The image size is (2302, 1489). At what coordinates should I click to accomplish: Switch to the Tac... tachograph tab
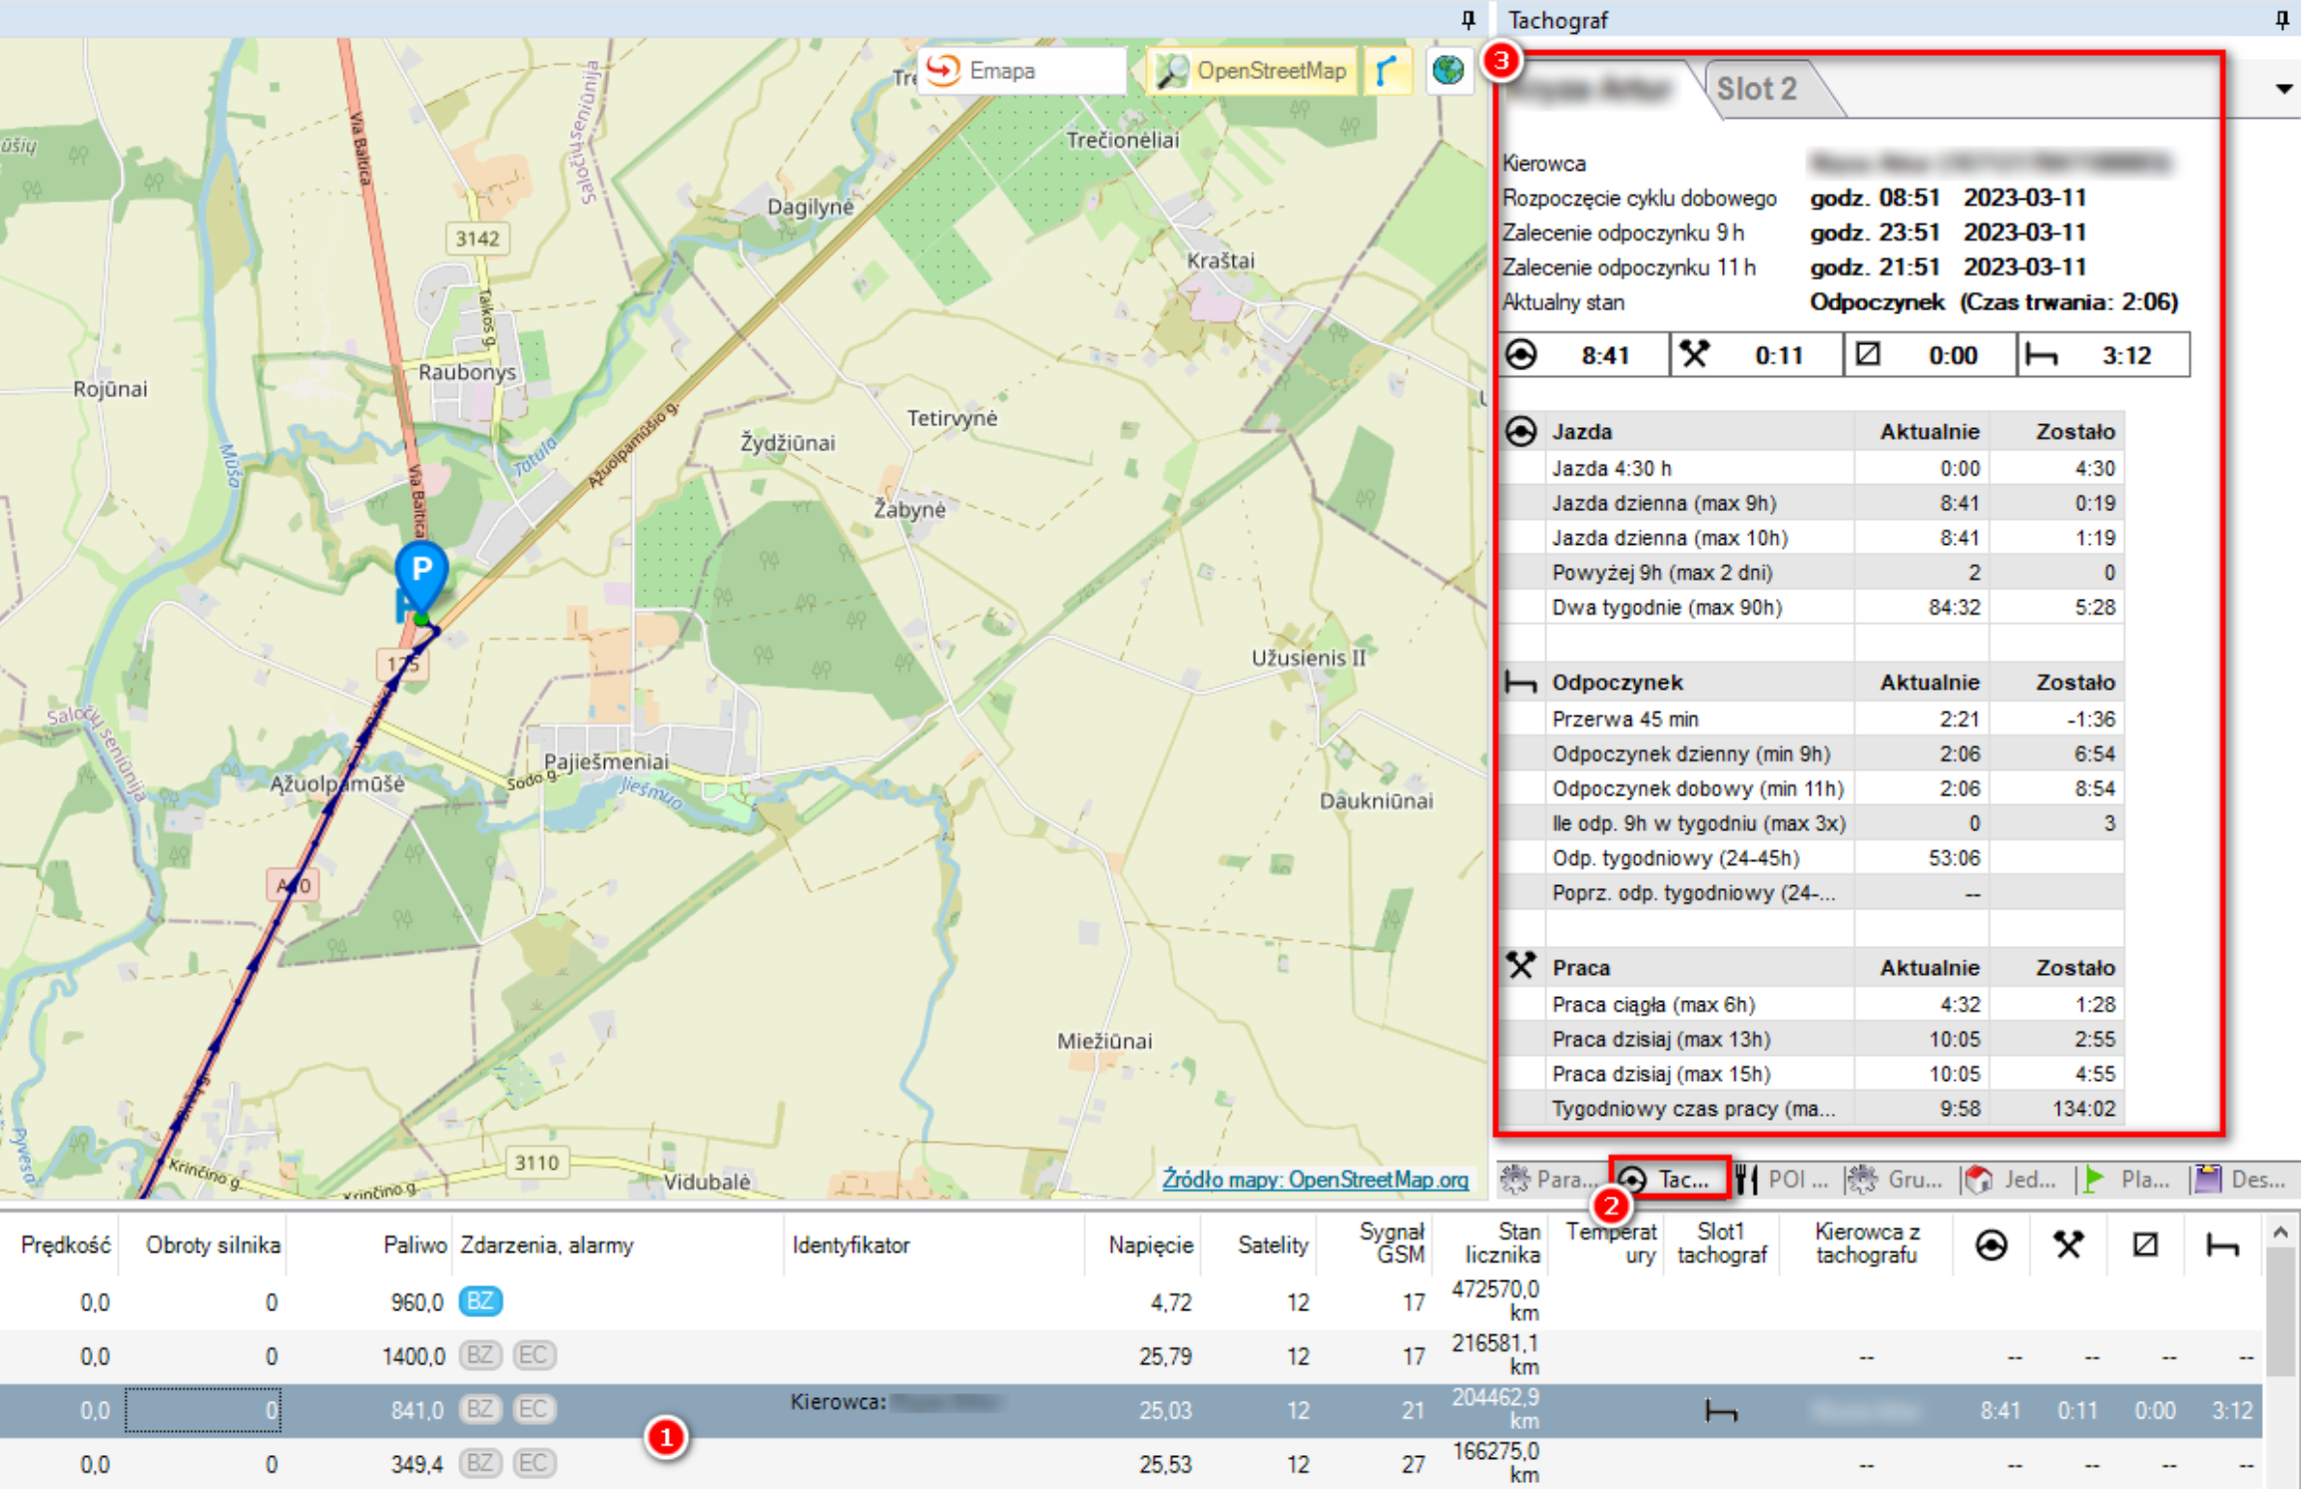[1669, 1180]
